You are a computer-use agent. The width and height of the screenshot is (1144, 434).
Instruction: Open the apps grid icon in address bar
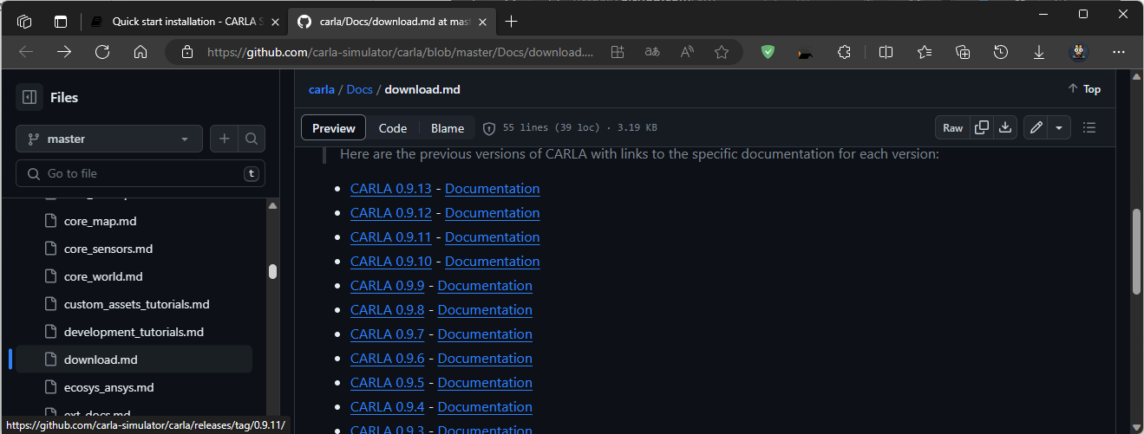coord(618,52)
